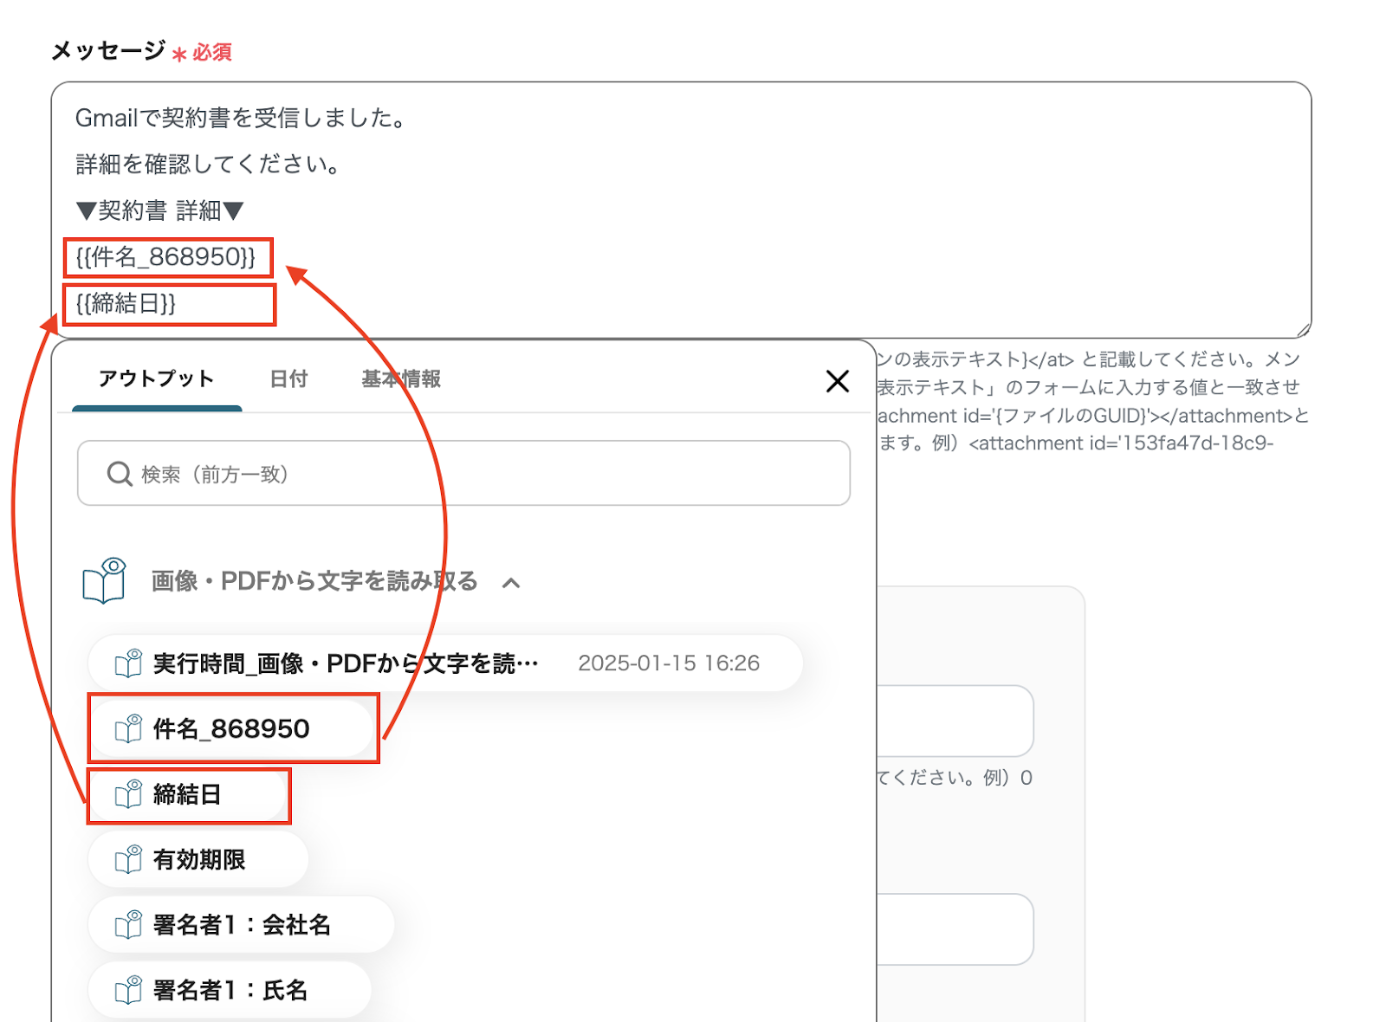Click the icon on the 署名者1：会社名 chip

[x=128, y=924]
